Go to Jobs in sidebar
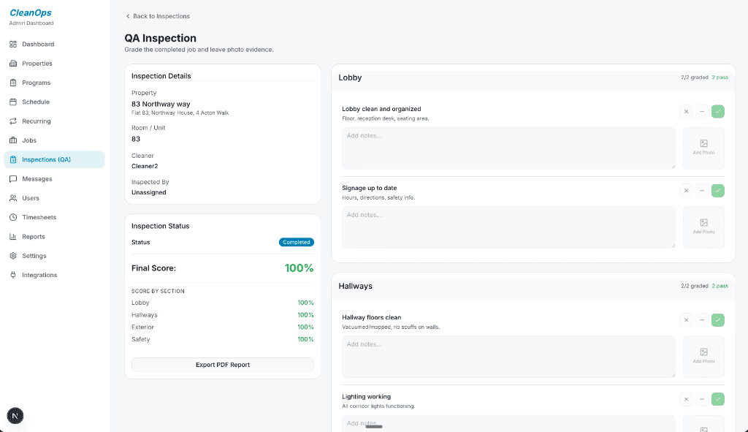Screen dimensions: 748x432 tap(29, 140)
